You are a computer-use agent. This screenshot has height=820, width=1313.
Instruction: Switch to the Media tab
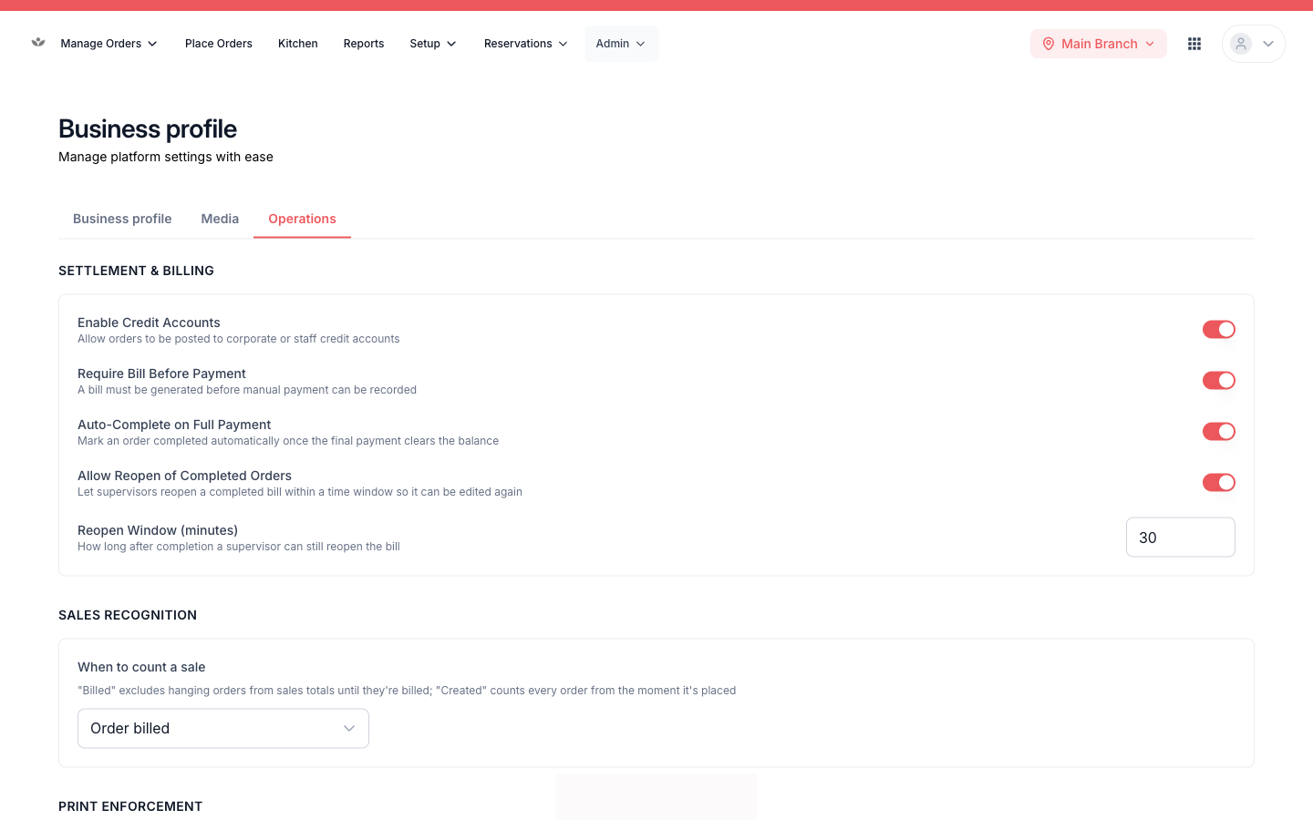(220, 219)
